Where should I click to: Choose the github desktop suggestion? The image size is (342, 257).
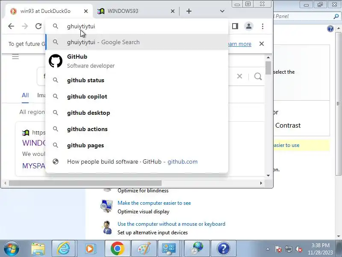[x=137, y=113]
